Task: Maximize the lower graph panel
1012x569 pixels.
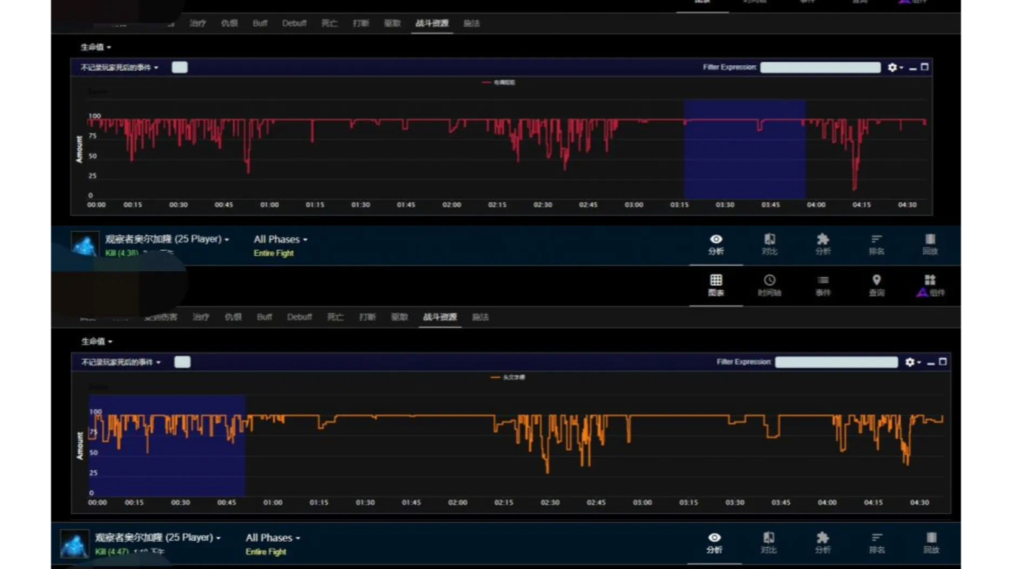Action: point(942,362)
